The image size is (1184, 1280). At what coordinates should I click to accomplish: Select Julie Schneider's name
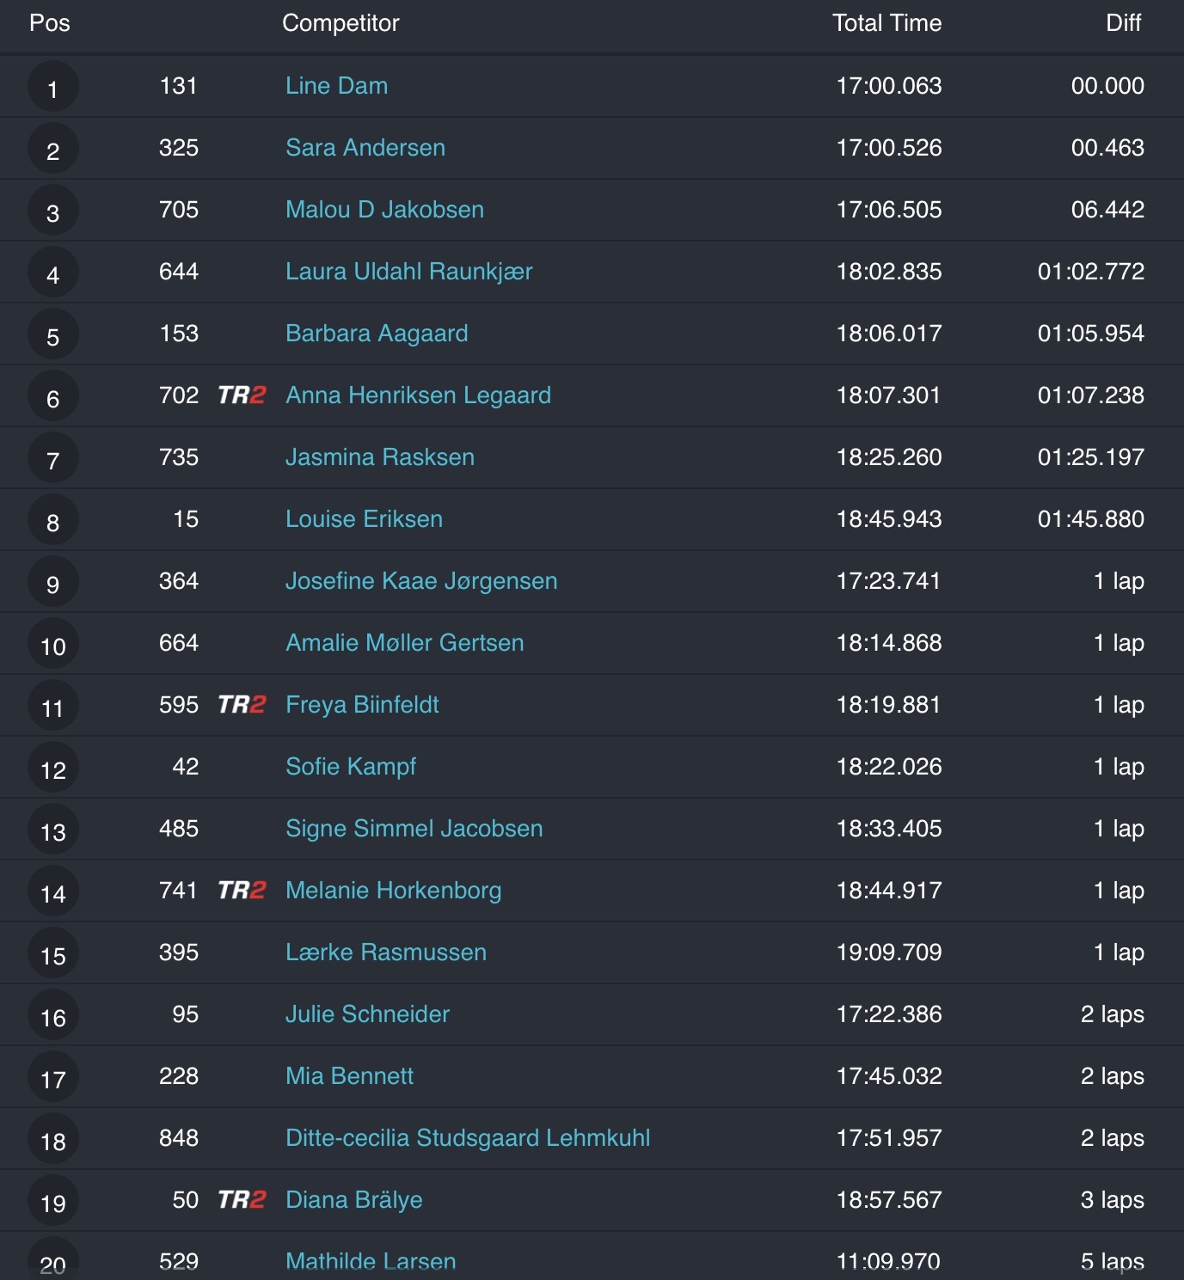tap(367, 1014)
